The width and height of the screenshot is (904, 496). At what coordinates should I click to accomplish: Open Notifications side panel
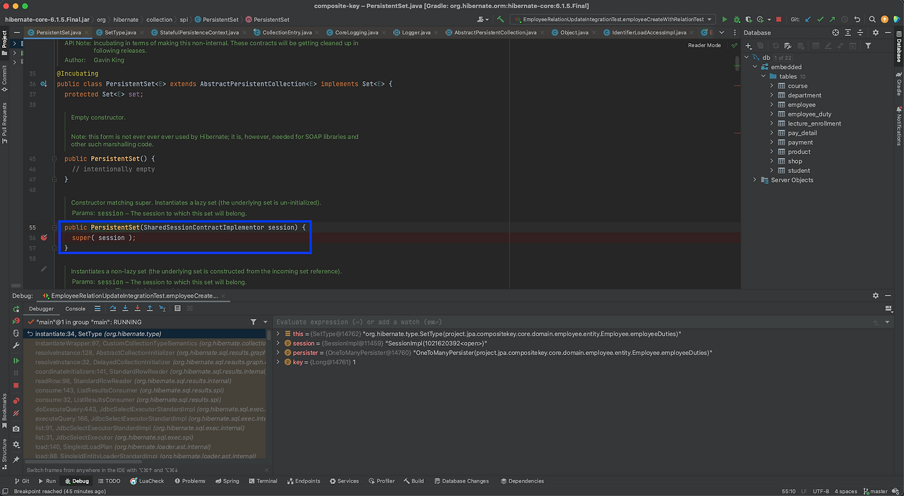pos(899,126)
